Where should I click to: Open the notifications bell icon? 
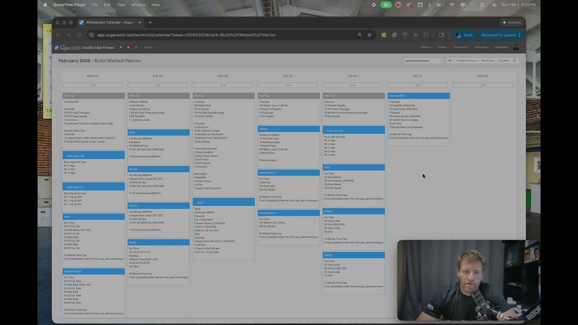tap(128, 47)
